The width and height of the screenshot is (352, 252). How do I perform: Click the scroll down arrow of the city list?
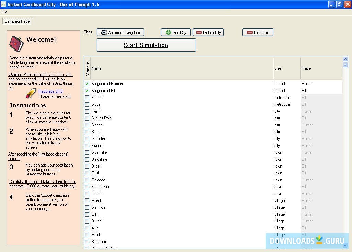(x=345, y=245)
